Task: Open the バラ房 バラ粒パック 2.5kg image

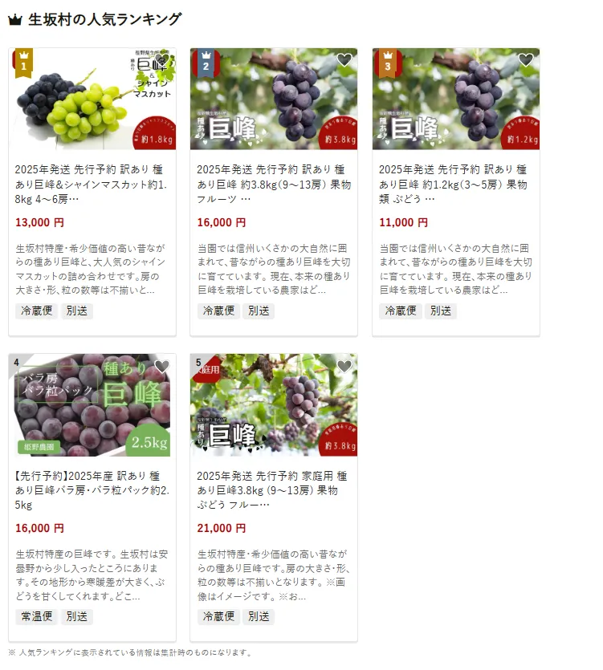Action: click(92, 405)
